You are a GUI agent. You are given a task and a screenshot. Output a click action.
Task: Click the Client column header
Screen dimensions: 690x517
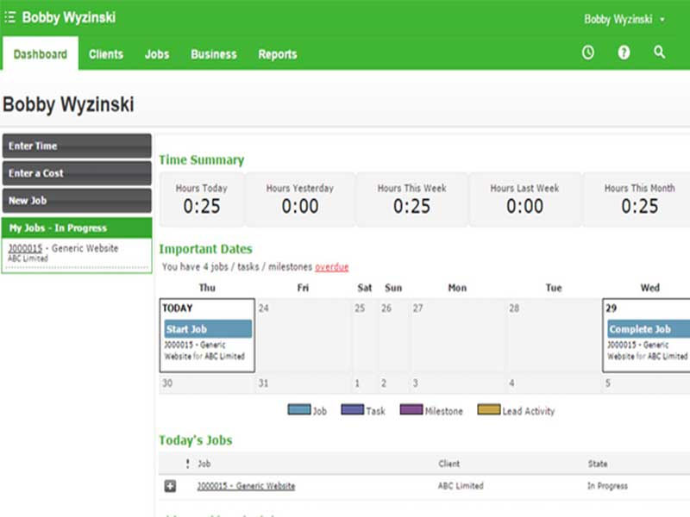click(x=448, y=464)
